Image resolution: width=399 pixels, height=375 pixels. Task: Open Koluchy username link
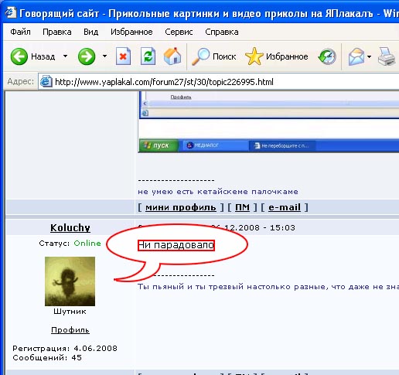coord(70,228)
